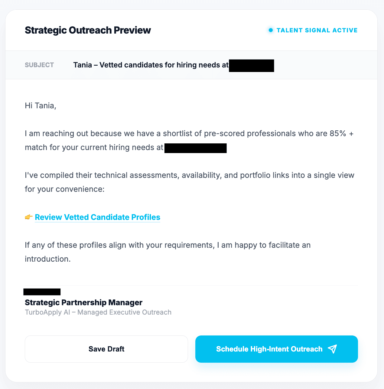The image size is (384, 389).
Task: Click the TurboApply AI signature line
Action: click(x=98, y=312)
